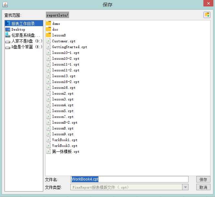
Task: Click the lesson8-2.cpt file icon
Action: (x=48, y=122)
